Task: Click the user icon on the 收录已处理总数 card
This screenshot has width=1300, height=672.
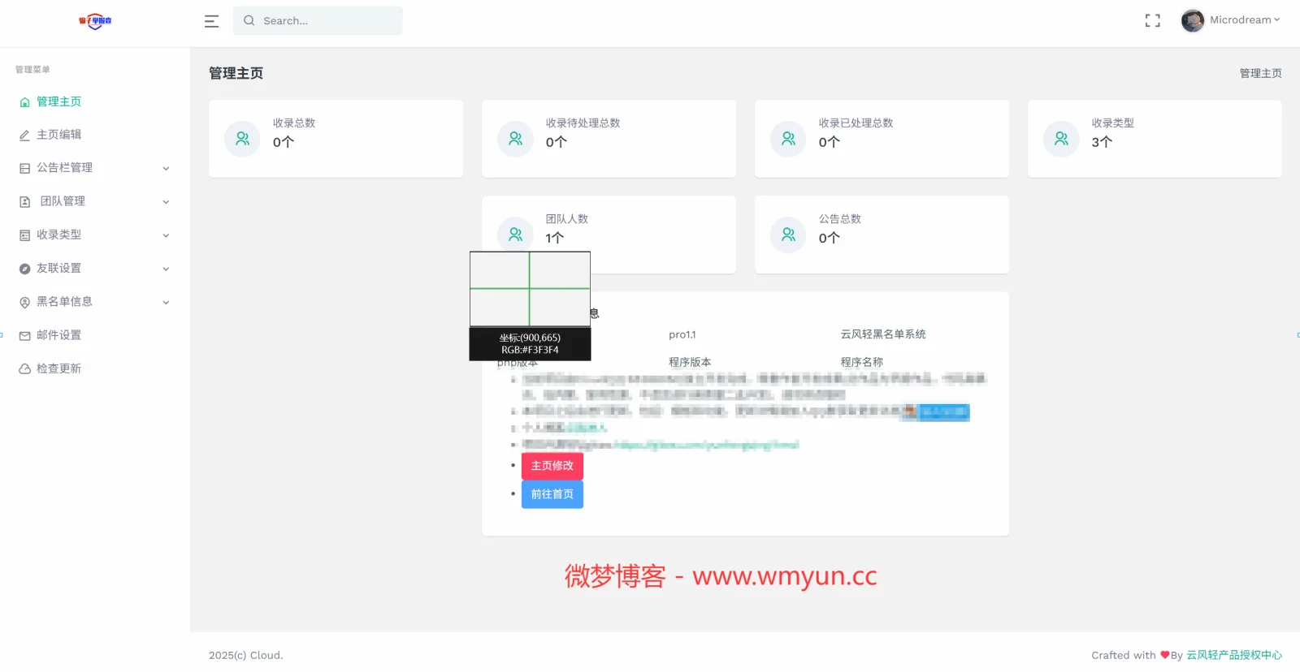Action: tap(788, 139)
